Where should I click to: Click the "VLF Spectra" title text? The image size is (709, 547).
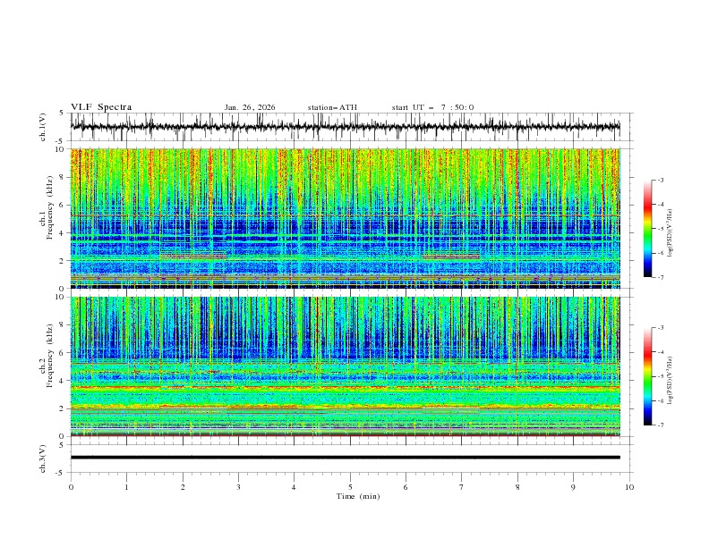pyautogui.click(x=101, y=107)
